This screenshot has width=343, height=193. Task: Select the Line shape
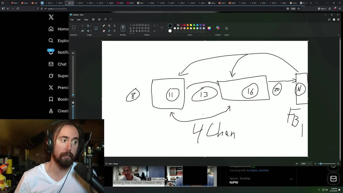tap(131, 25)
